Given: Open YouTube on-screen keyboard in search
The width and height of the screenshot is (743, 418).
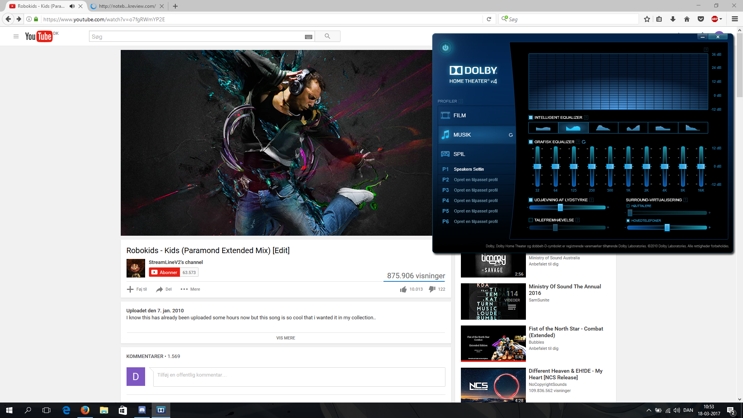Looking at the screenshot, I should click(x=308, y=37).
